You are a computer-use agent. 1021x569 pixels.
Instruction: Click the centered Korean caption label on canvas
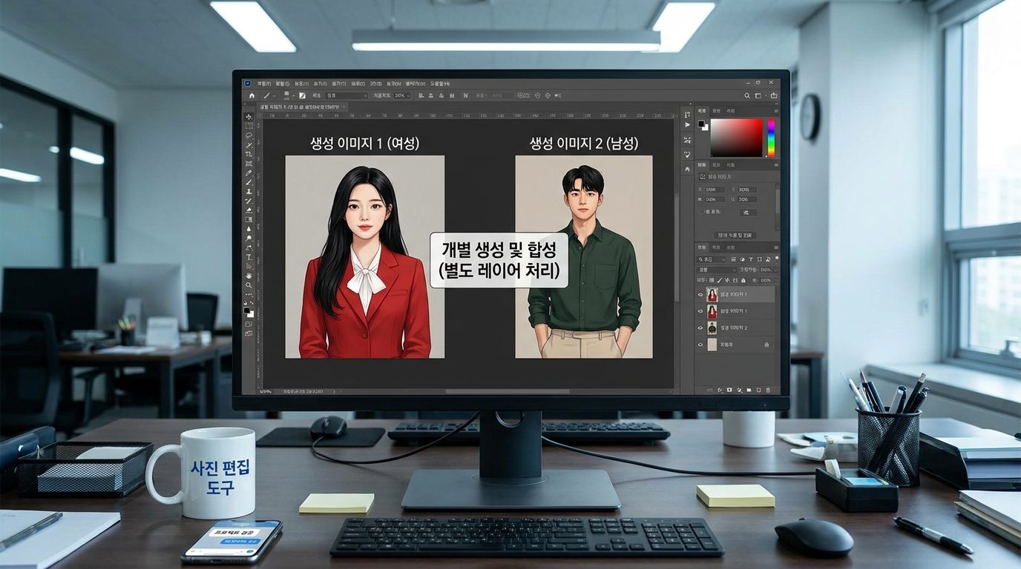499,259
